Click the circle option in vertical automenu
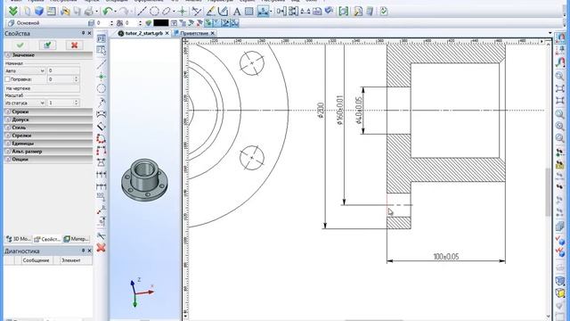The width and height of the screenshot is (570, 321). 102,88
